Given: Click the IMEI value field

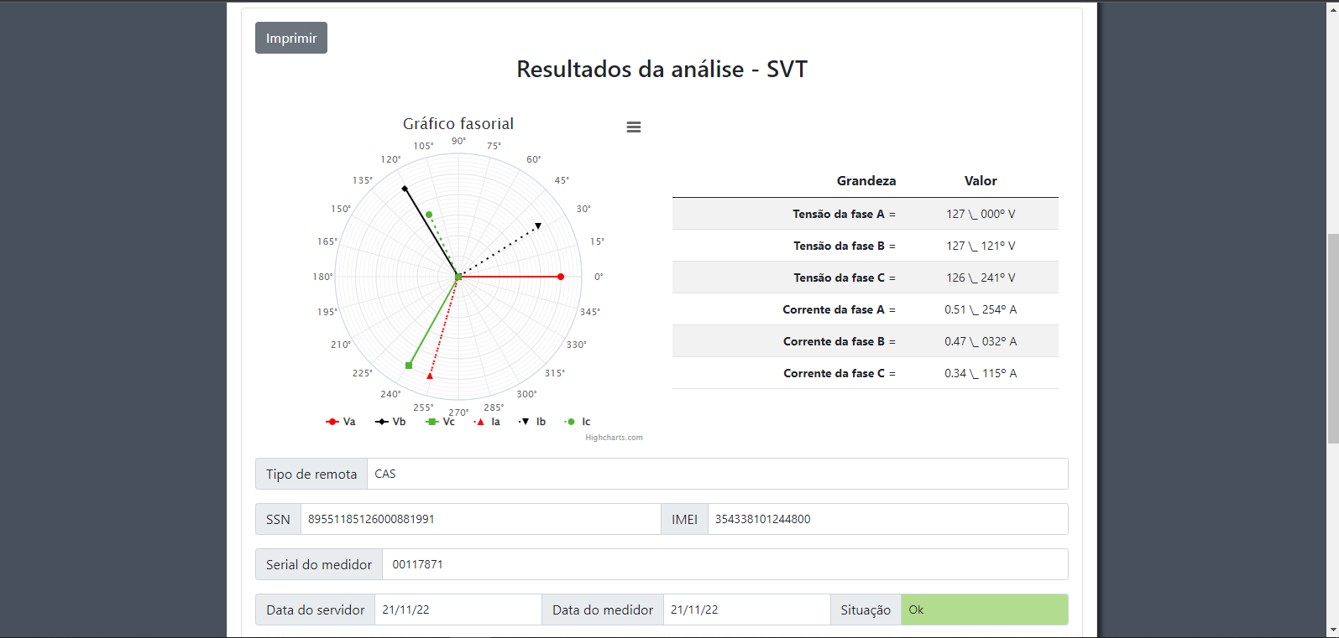Looking at the screenshot, I should (887, 519).
